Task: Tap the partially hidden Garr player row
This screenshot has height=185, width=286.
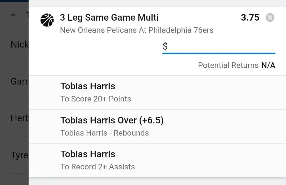Action: 19,81
